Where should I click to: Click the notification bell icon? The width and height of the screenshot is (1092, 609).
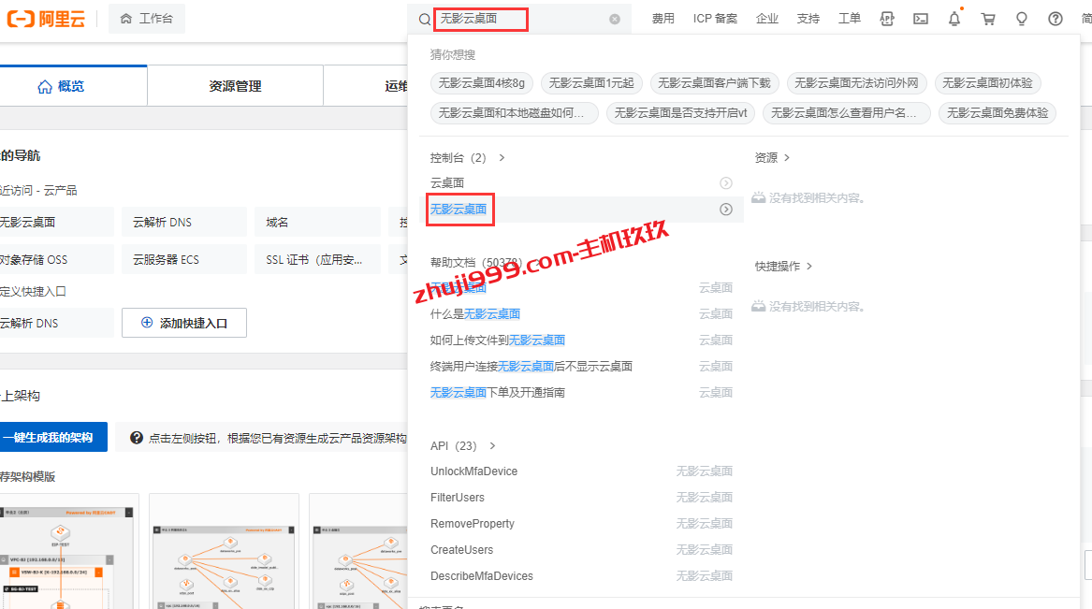(x=954, y=19)
